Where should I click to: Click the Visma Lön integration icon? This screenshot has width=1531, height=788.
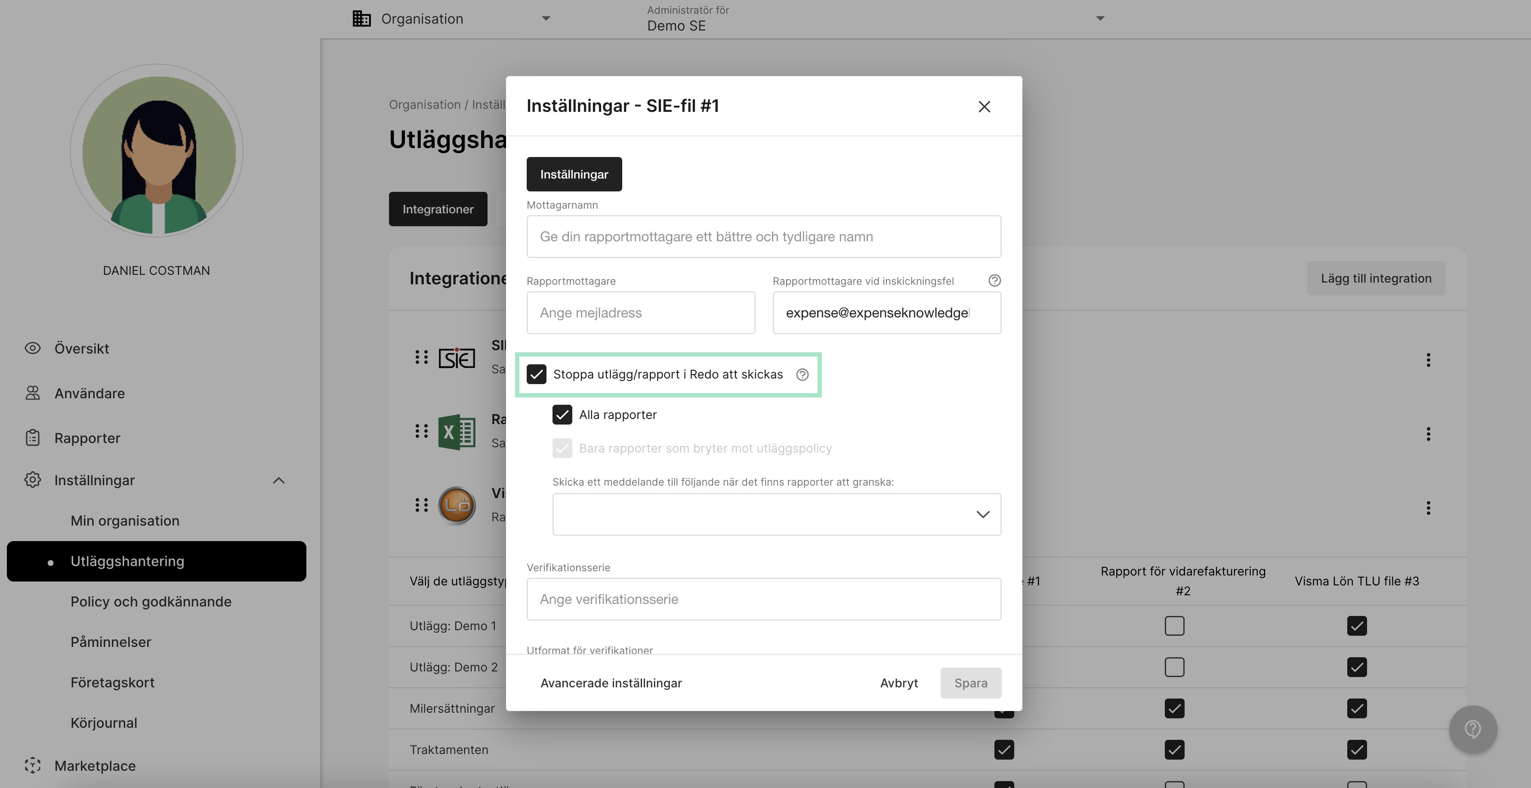pos(457,506)
